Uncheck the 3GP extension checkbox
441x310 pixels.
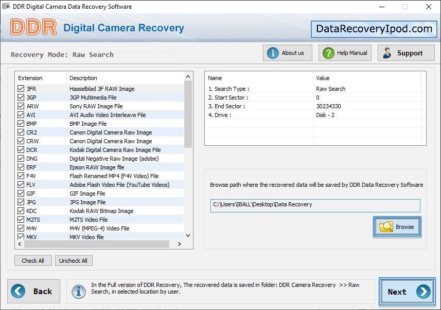[21, 98]
